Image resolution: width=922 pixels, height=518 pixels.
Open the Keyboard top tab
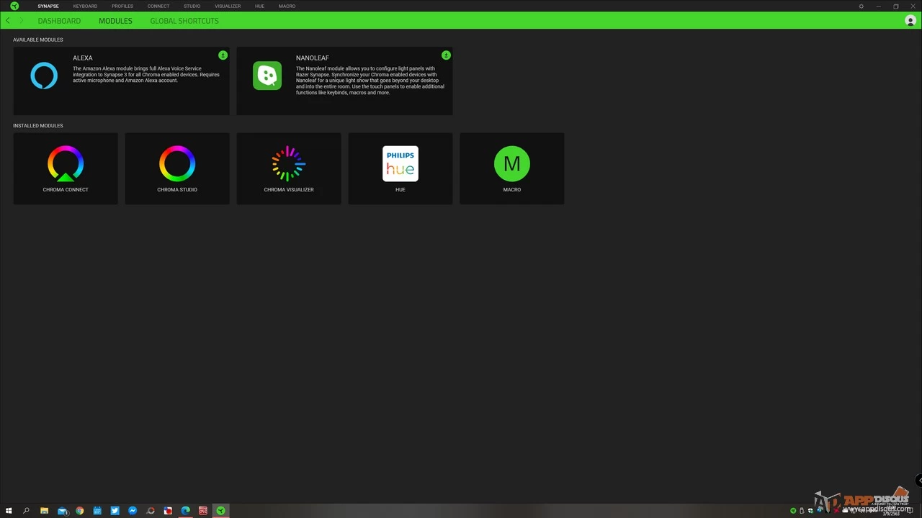click(85, 6)
